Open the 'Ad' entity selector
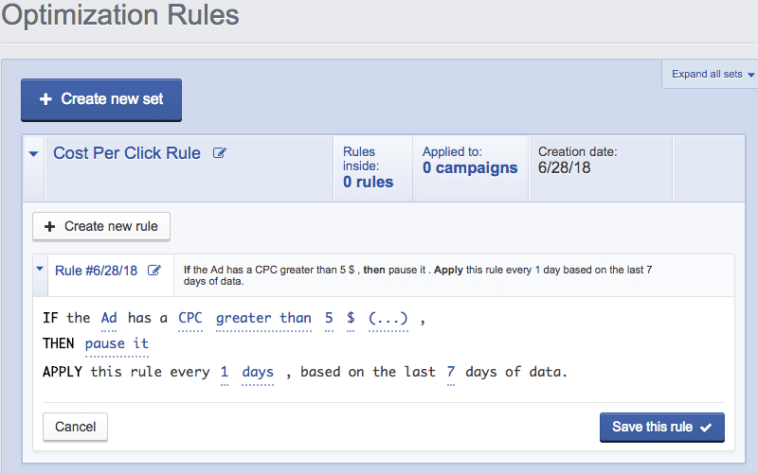 pyautogui.click(x=109, y=319)
